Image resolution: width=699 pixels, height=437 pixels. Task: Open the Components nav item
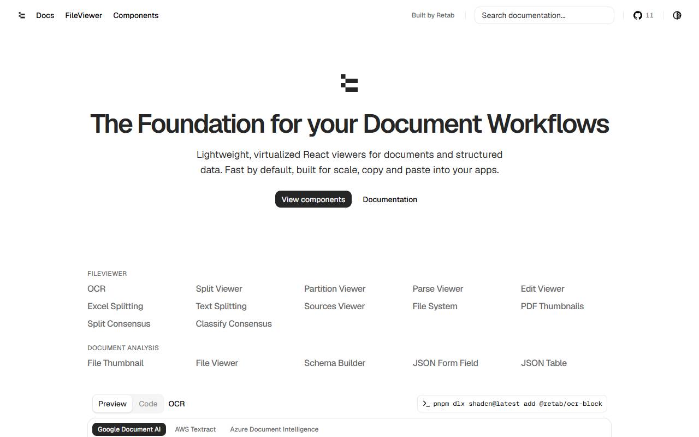[x=136, y=15]
